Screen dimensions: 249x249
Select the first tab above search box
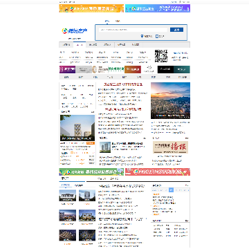[107, 21]
